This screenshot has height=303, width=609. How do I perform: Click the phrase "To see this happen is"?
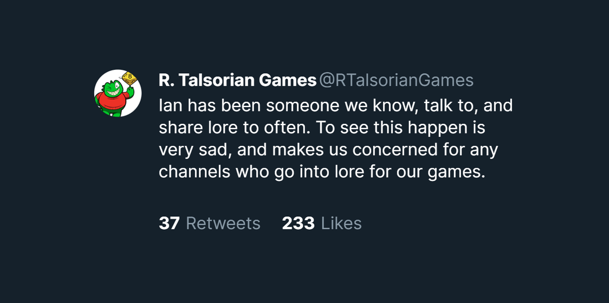point(400,128)
